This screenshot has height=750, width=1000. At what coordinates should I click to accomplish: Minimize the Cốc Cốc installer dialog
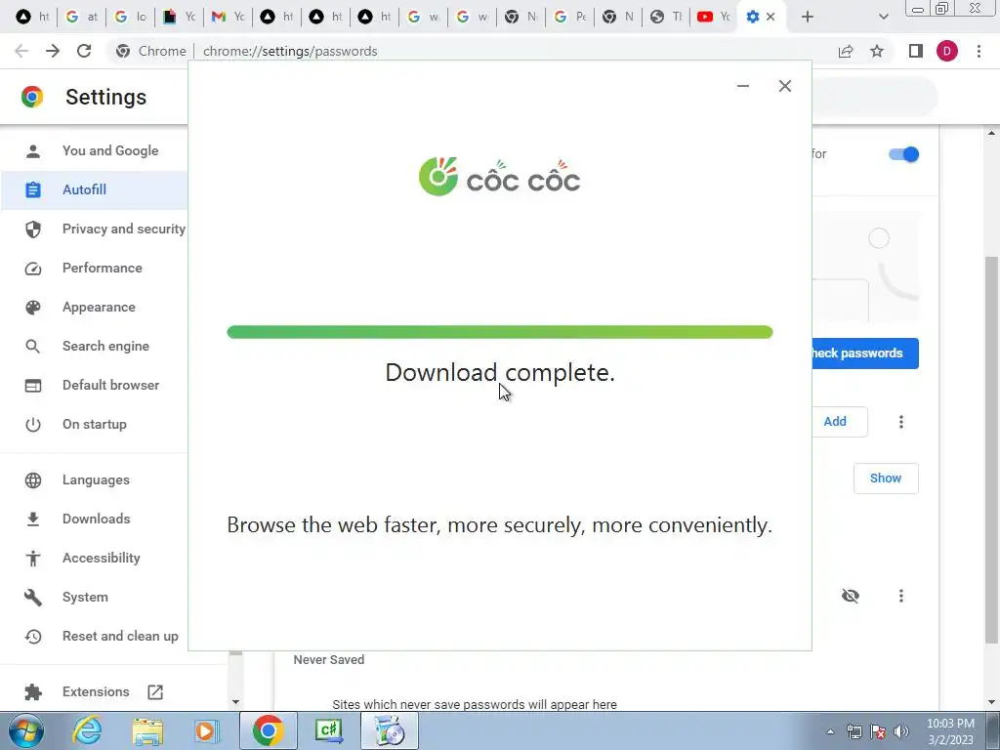pyautogui.click(x=743, y=86)
